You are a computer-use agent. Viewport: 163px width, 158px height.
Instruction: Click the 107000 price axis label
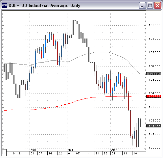point(154,52)
